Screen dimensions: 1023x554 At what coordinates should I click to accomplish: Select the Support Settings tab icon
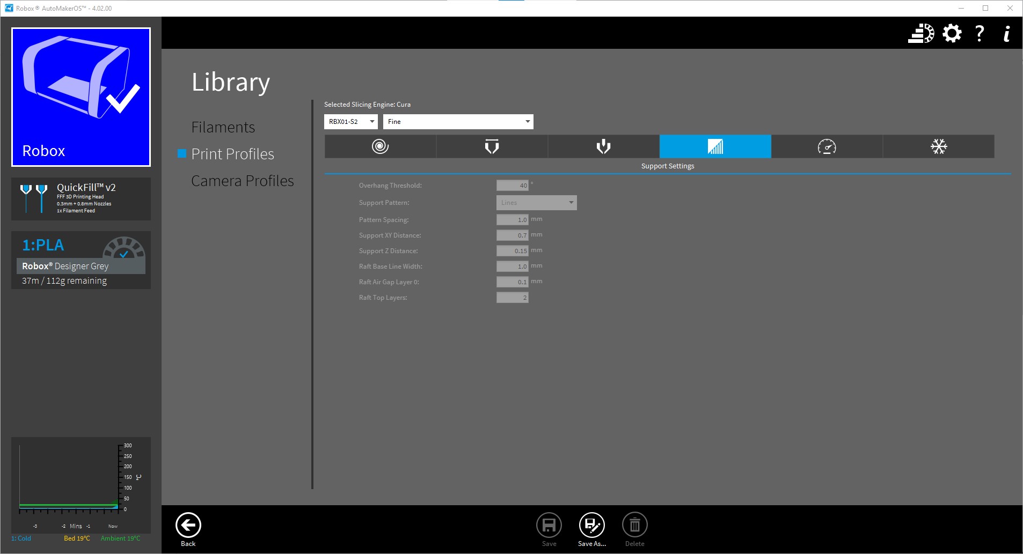point(715,146)
